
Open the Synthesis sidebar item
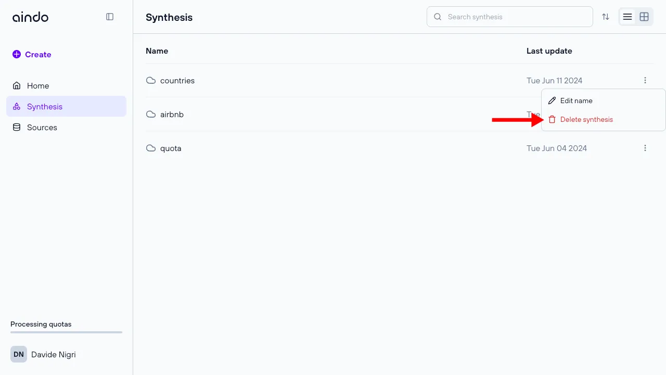point(66,106)
